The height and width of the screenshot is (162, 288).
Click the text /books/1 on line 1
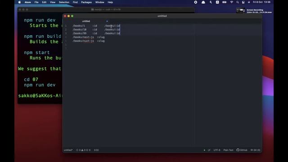click(79, 26)
